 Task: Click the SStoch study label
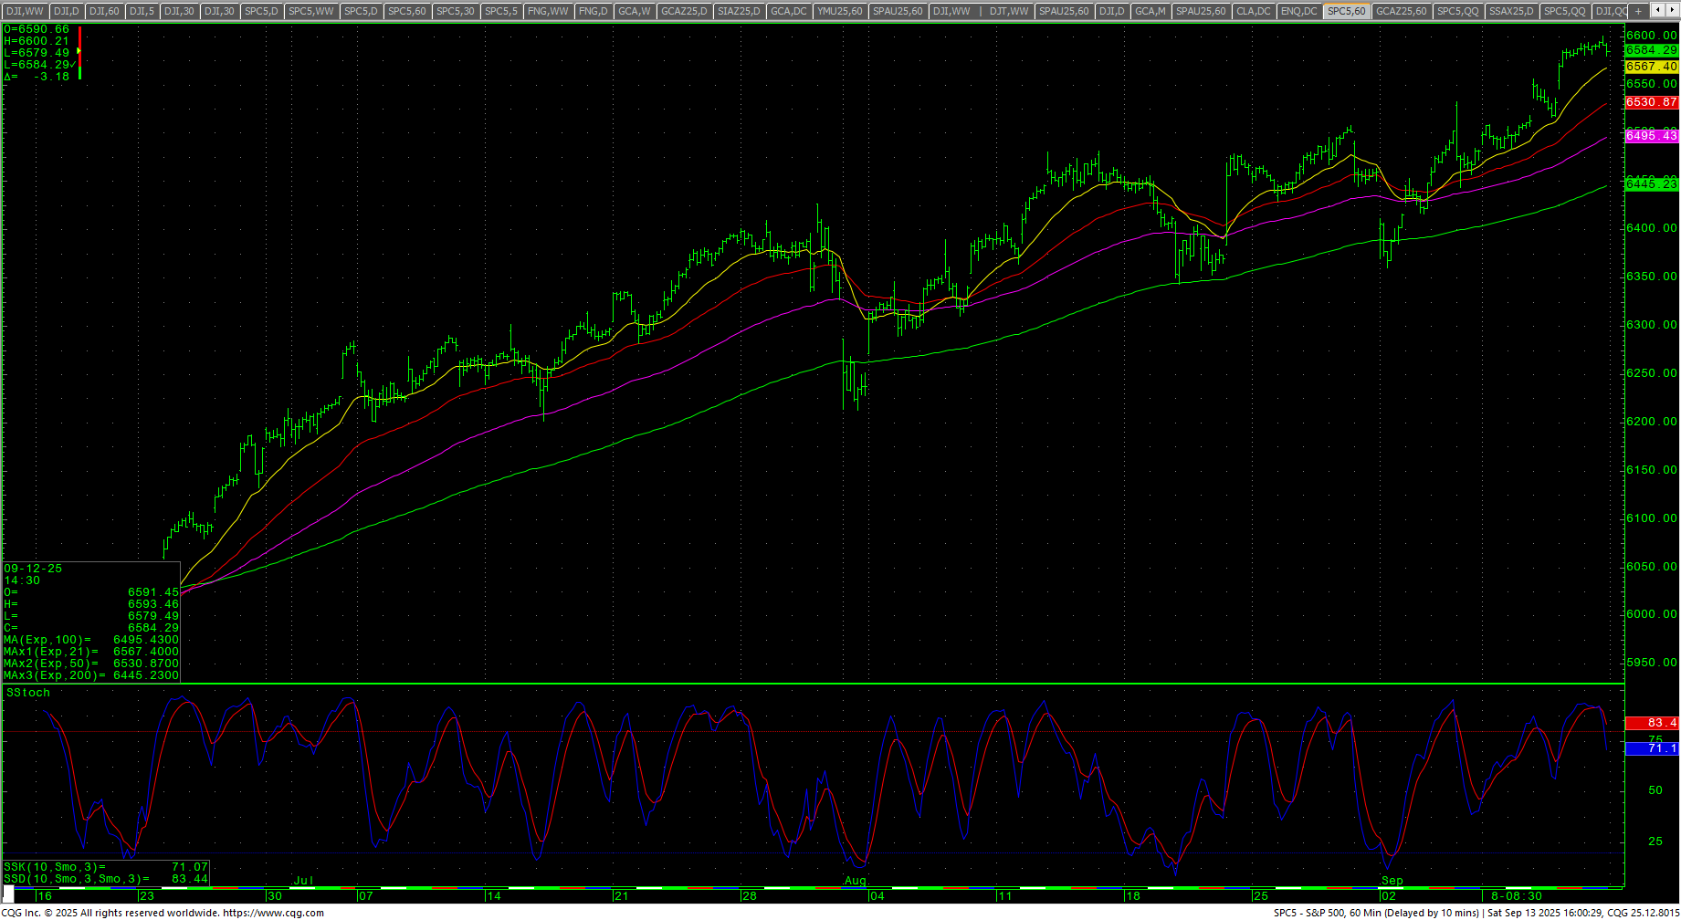tap(28, 693)
